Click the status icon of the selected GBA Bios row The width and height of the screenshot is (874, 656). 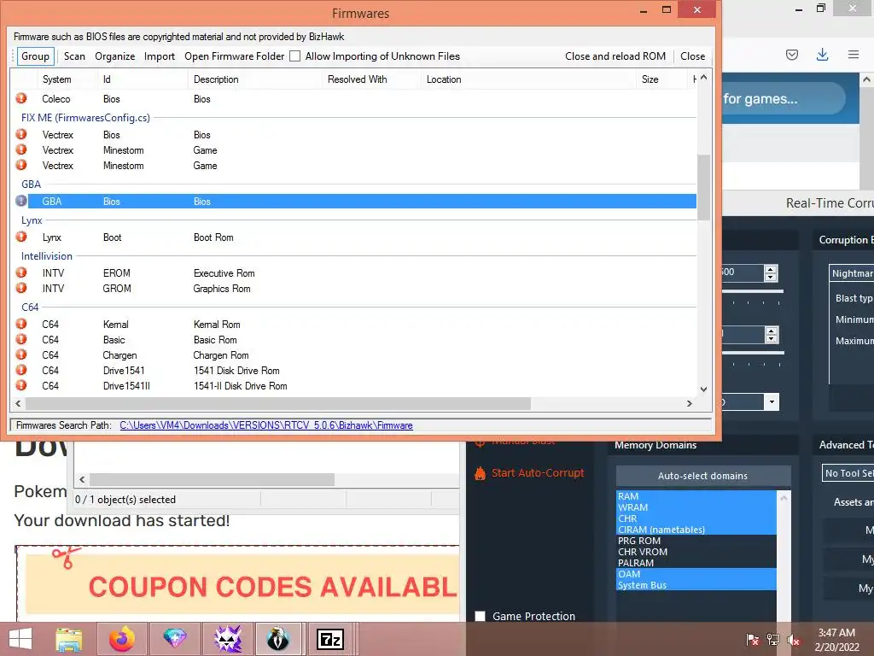click(21, 201)
